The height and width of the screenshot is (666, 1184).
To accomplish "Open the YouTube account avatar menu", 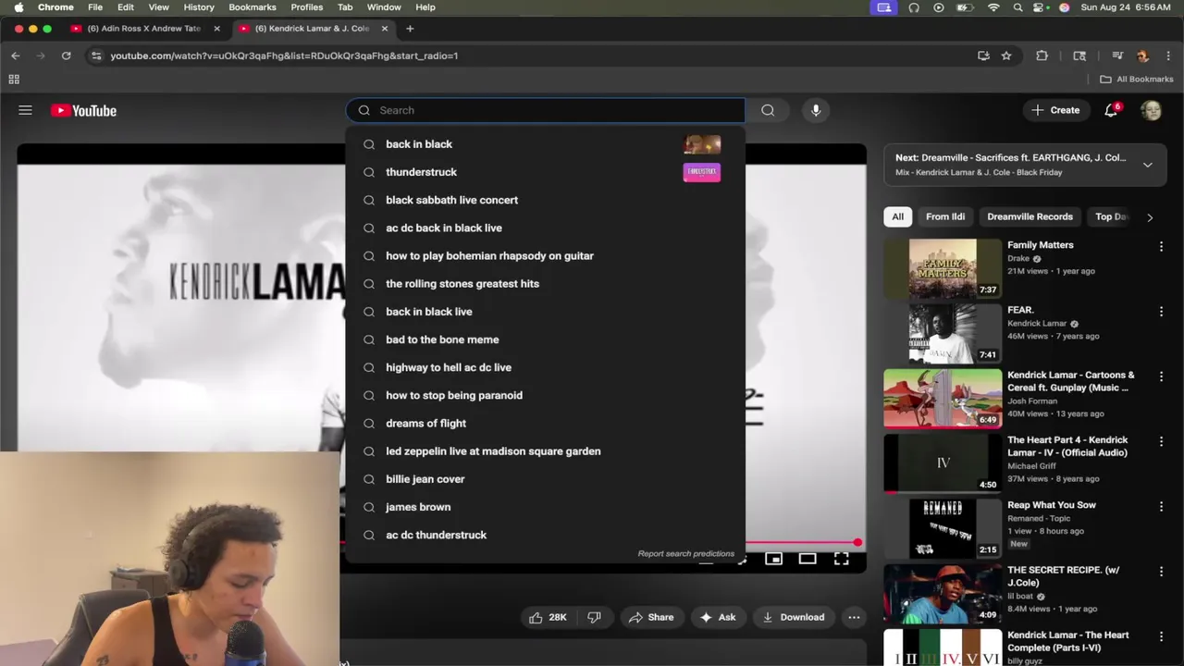I will click(1151, 110).
